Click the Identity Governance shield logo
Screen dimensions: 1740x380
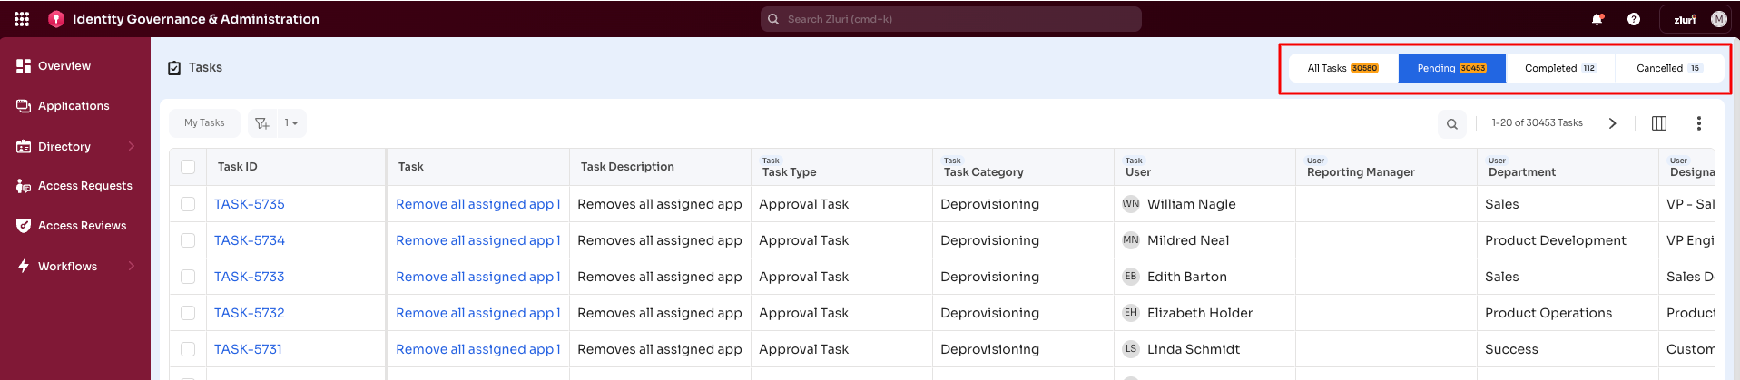(56, 19)
